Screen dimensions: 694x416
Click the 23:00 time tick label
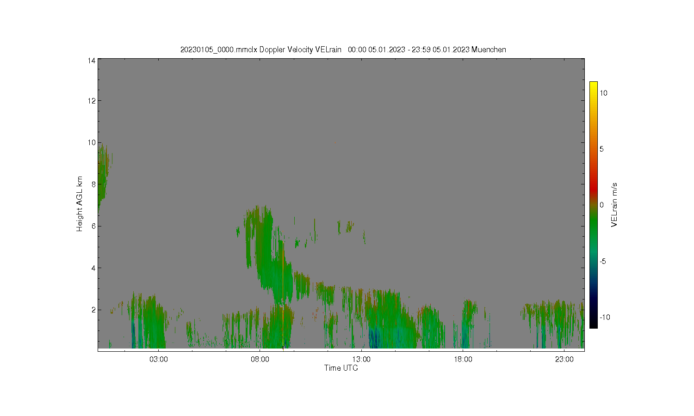point(564,359)
